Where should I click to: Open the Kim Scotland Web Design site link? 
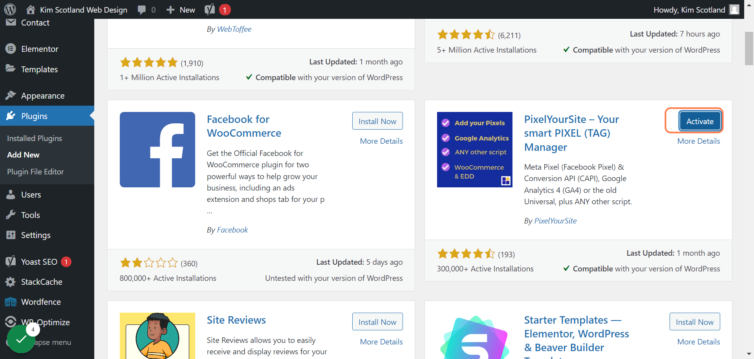click(x=84, y=10)
